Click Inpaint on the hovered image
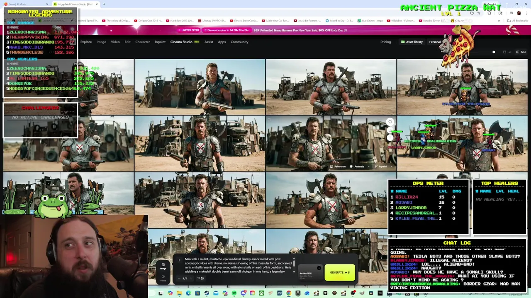The height and width of the screenshot is (298, 531). coord(380,166)
